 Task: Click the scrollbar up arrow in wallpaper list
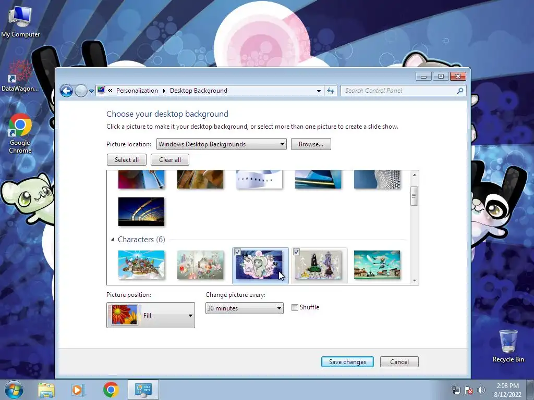point(415,175)
